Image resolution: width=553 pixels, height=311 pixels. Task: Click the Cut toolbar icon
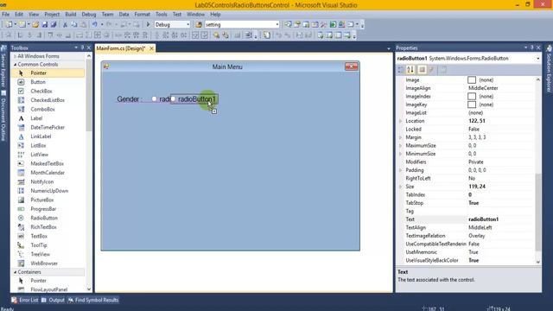[65, 25]
